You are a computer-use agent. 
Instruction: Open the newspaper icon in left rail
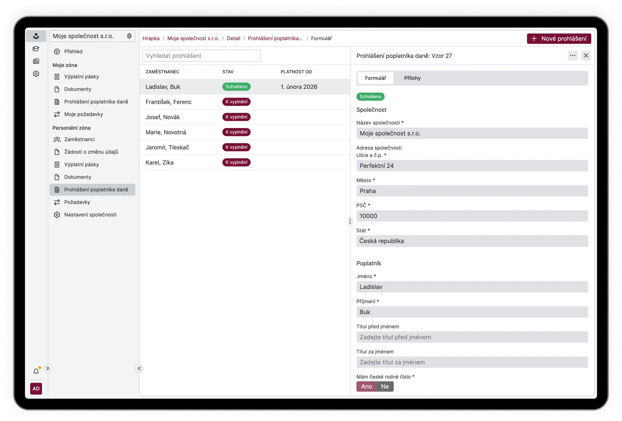click(36, 61)
